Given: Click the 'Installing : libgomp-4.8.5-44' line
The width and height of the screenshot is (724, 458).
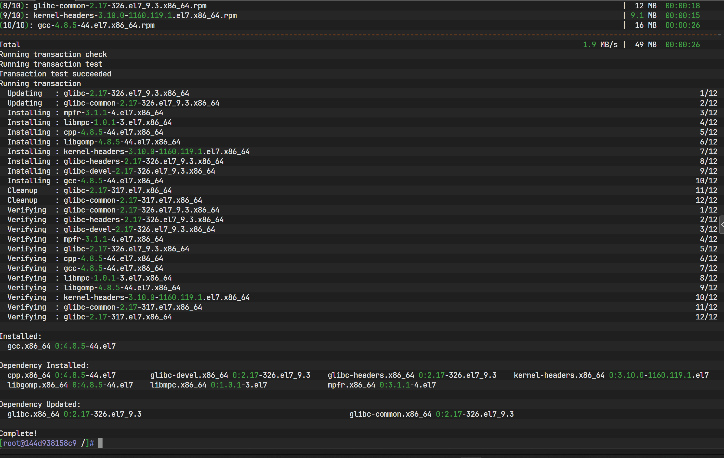Looking at the screenshot, I should click(94, 142).
